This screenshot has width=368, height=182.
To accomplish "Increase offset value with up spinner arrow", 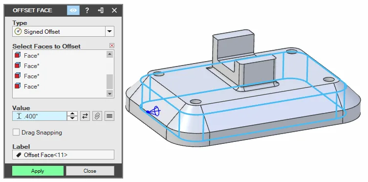I will [72, 114].
